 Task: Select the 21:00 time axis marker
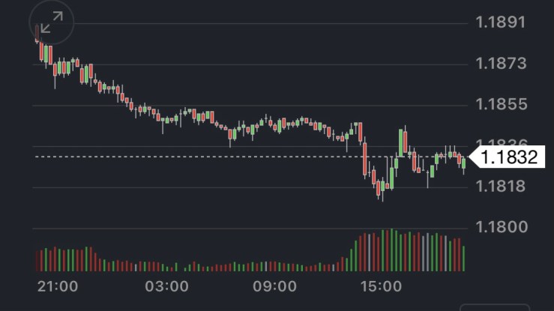click(58, 286)
